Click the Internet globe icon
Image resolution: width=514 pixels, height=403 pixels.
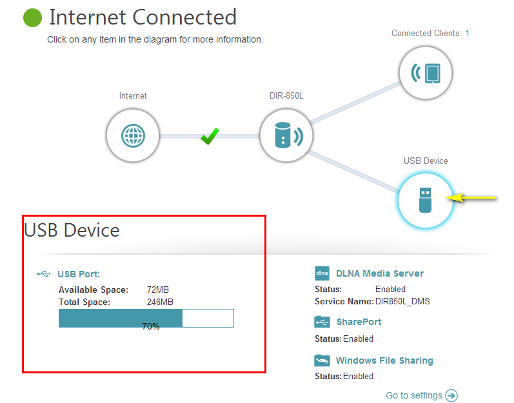point(133,136)
